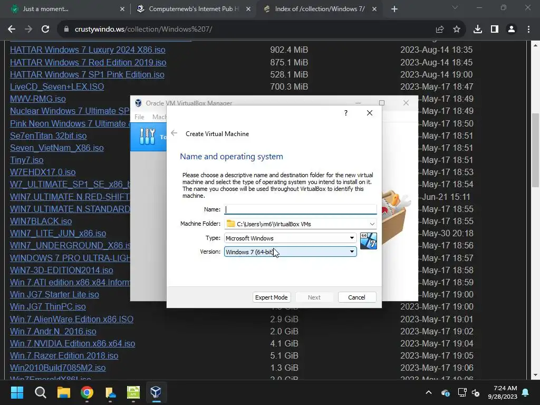Bookmark this page with the star icon
The width and height of the screenshot is (540, 405).
click(457, 30)
